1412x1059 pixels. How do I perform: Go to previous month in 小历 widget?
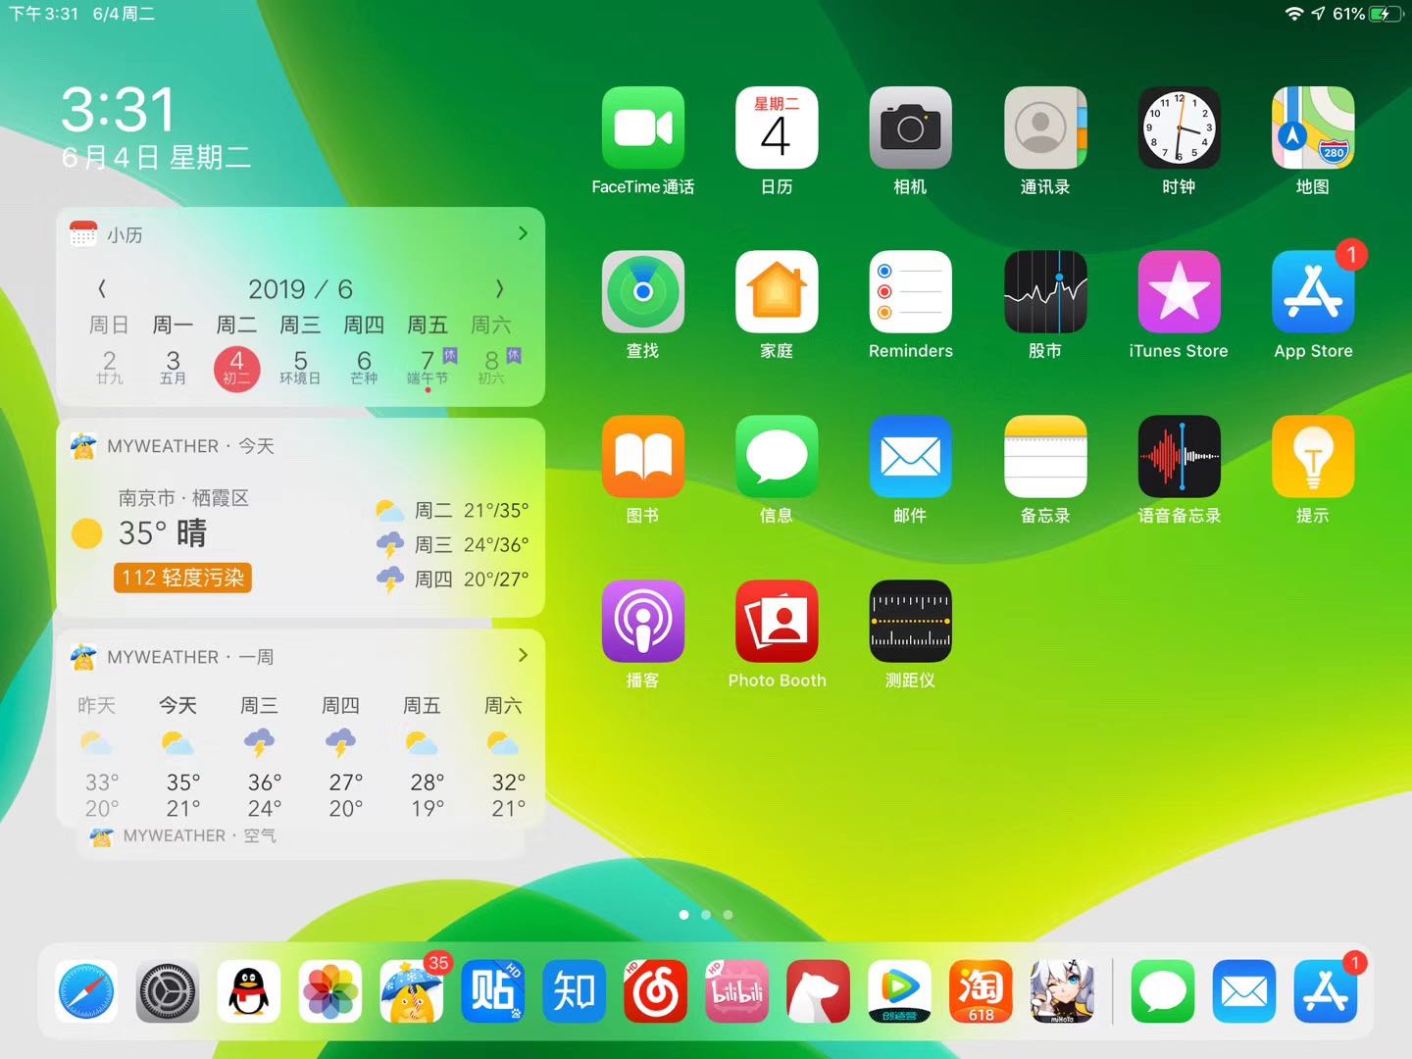102,288
